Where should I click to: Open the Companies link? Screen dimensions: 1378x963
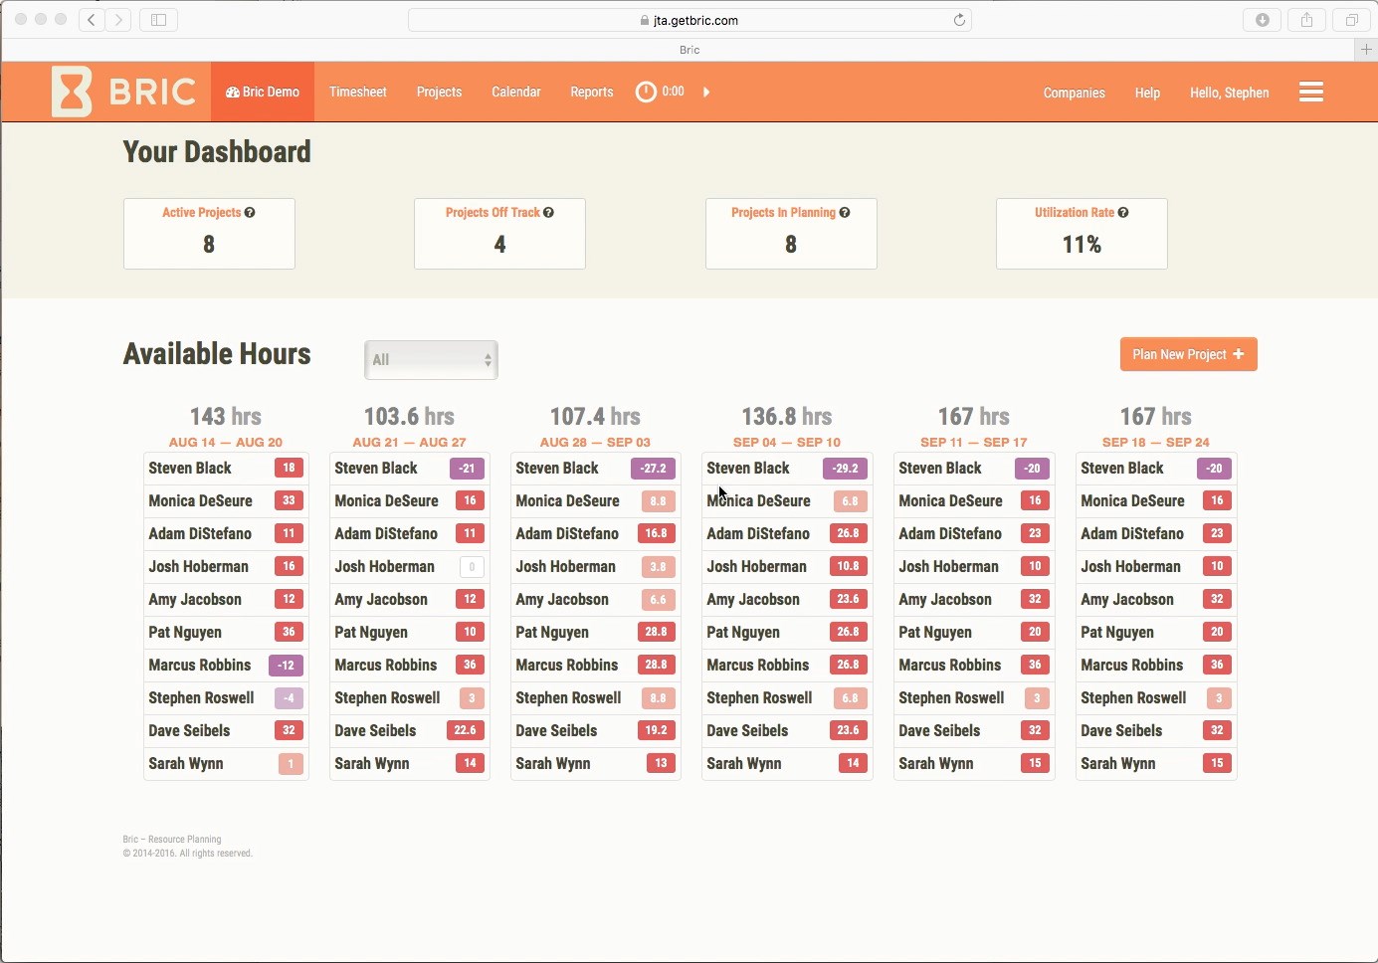(x=1074, y=93)
